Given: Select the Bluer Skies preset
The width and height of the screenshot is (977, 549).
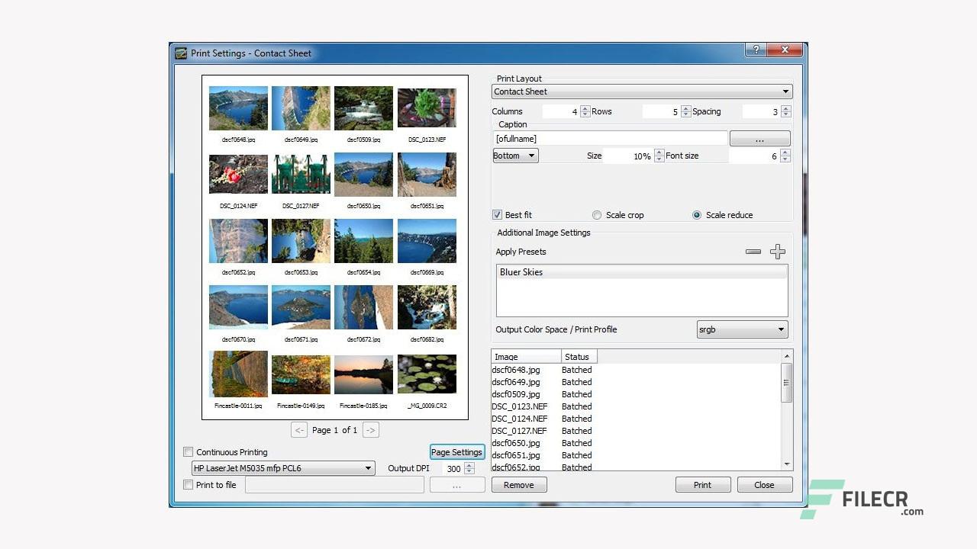Looking at the screenshot, I should pyautogui.click(x=642, y=272).
